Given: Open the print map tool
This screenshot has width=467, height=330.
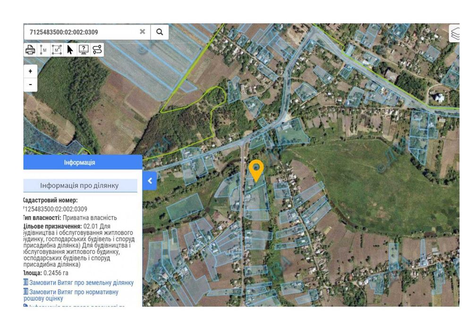Looking at the screenshot, I should [30, 50].
